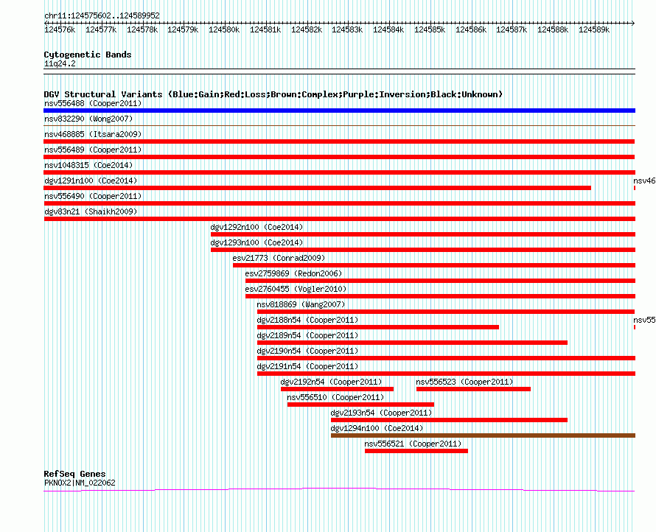This screenshot has height=532, width=656.
Task: Click the 124582k ruler position
Action: [x=307, y=29]
